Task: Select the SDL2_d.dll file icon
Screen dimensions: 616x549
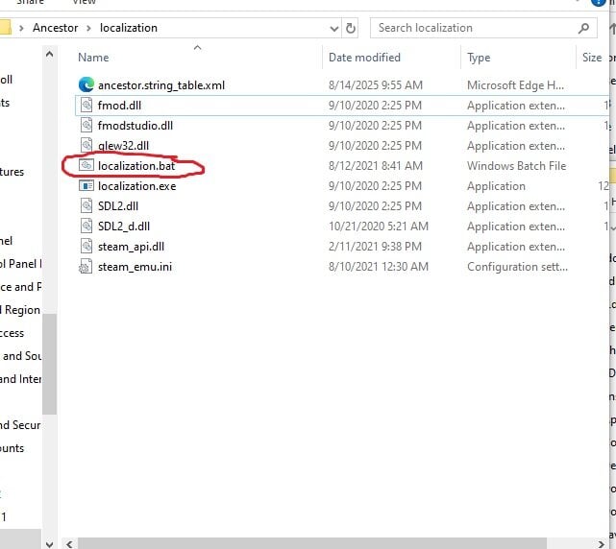Action: pyautogui.click(x=86, y=226)
